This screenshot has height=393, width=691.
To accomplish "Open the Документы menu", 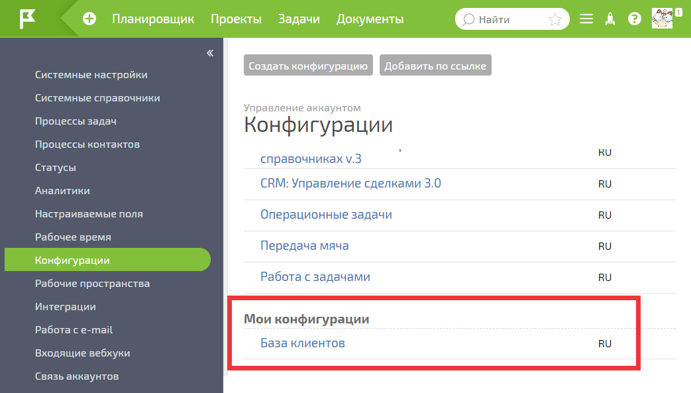I will click(x=370, y=19).
